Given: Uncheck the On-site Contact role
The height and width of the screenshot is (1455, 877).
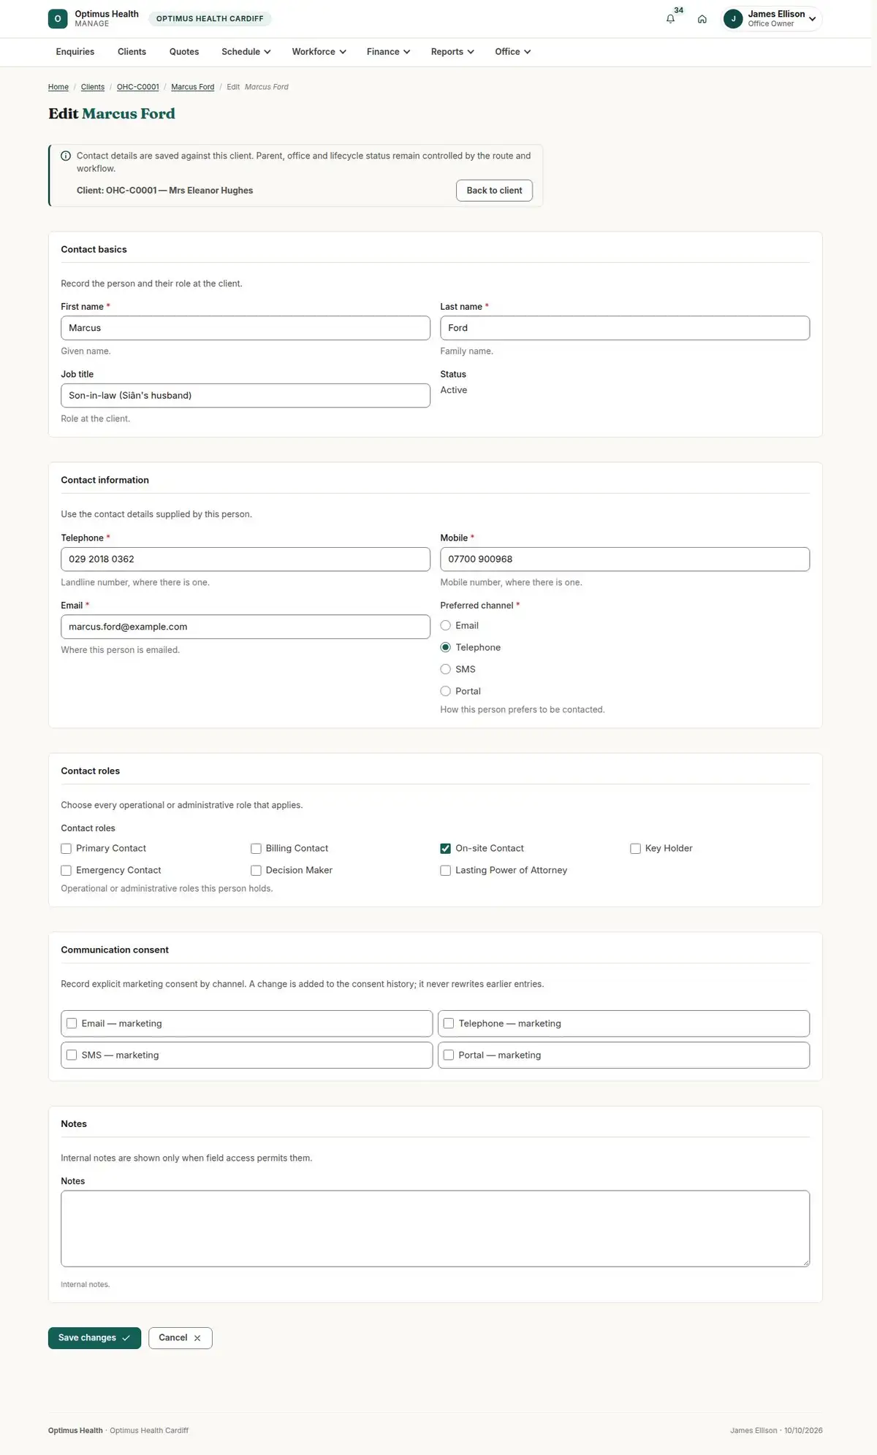Looking at the screenshot, I should pyautogui.click(x=445, y=848).
